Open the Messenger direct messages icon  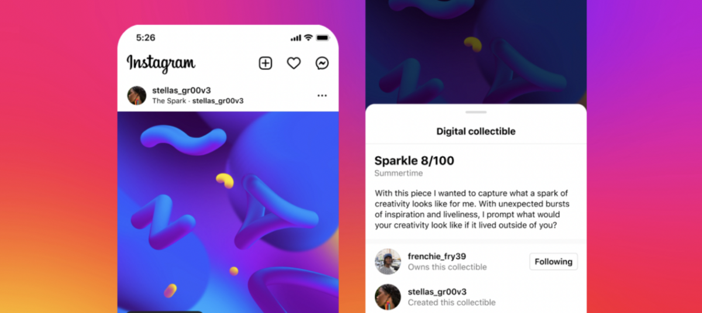pyautogui.click(x=322, y=63)
